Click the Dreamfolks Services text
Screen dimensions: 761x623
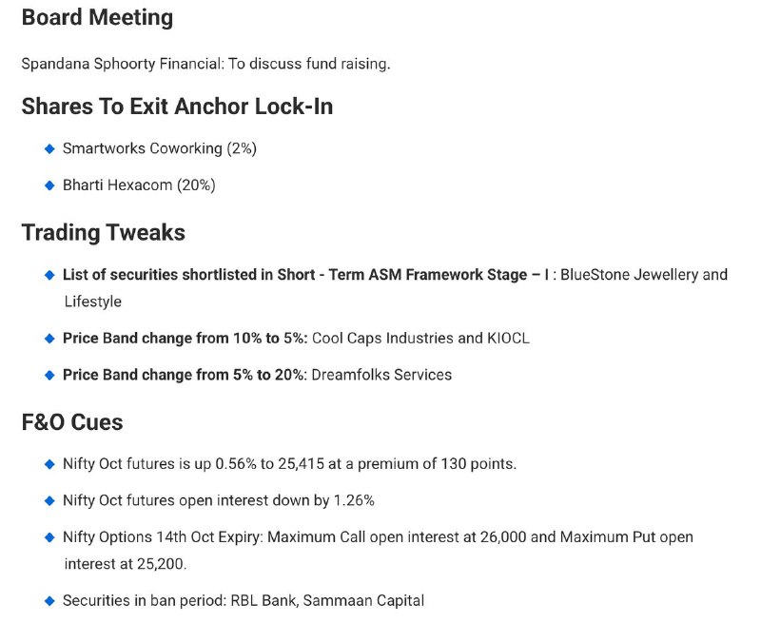(381, 375)
